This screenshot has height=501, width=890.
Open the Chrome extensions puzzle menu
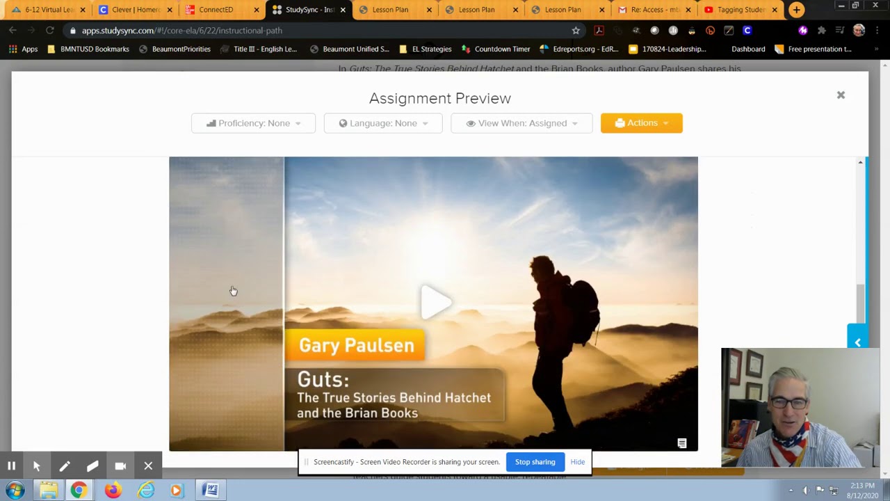tap(822, 31)
